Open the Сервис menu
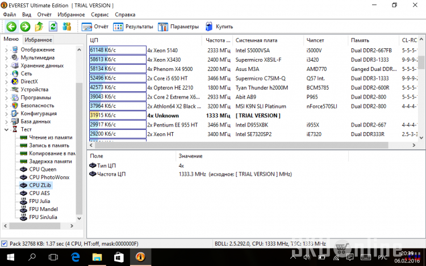Image resolution: width=426 pixels, height=266 pixels. (100, 15)
